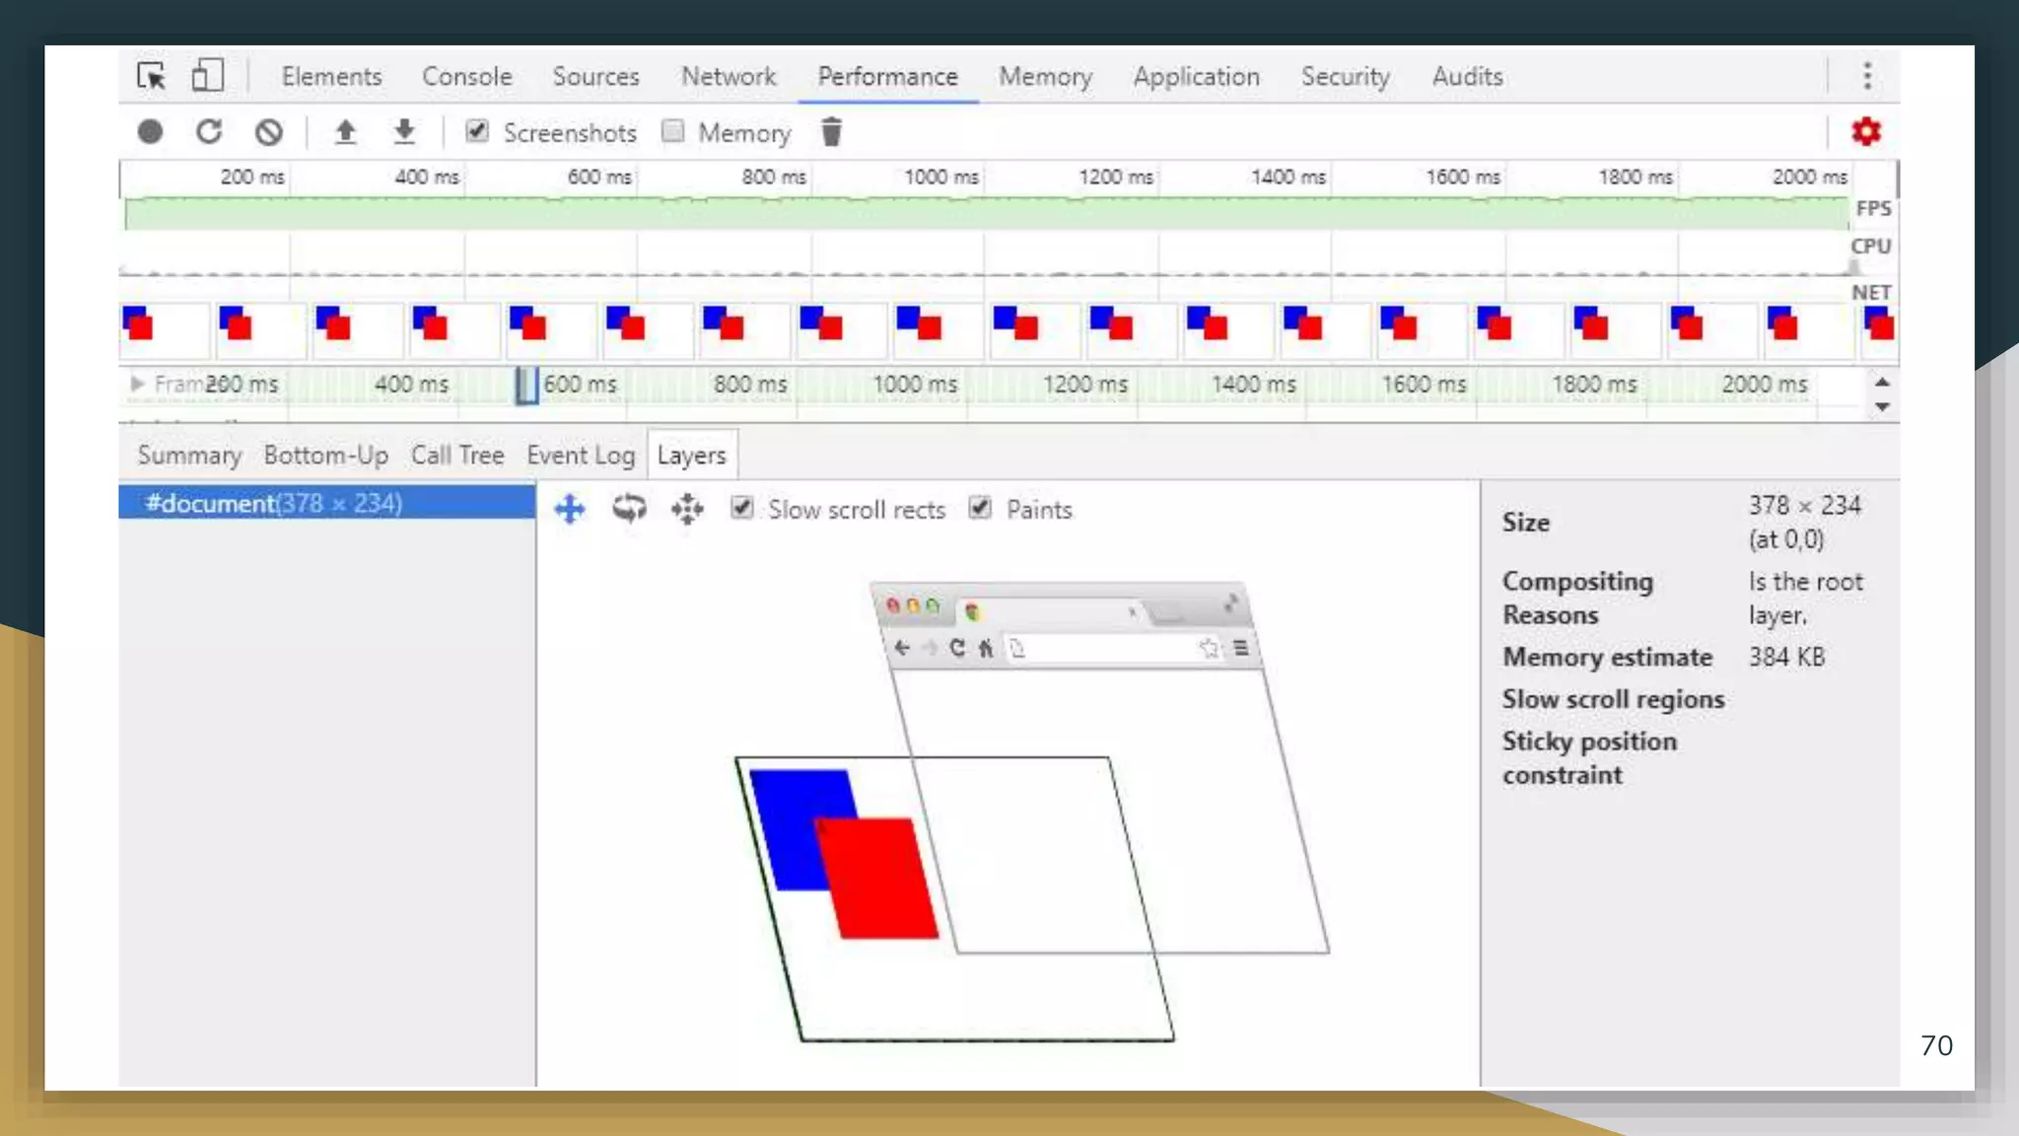
Task: Select the pan mode cross icon
Action: click(570, 510)
